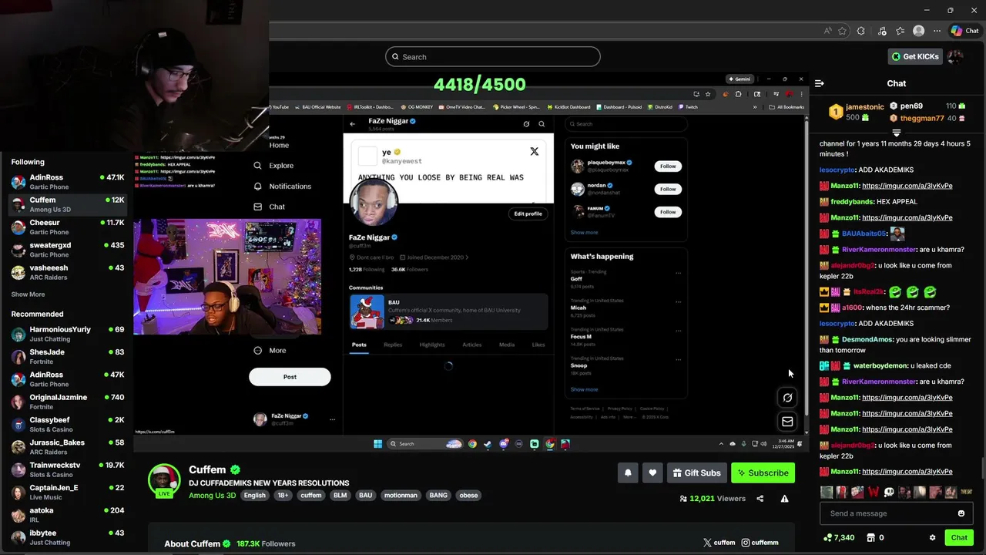The height and width of the screenshot is (555, 986).
Task: Click the Gift Subs button
Action: [x=696, y=473]
